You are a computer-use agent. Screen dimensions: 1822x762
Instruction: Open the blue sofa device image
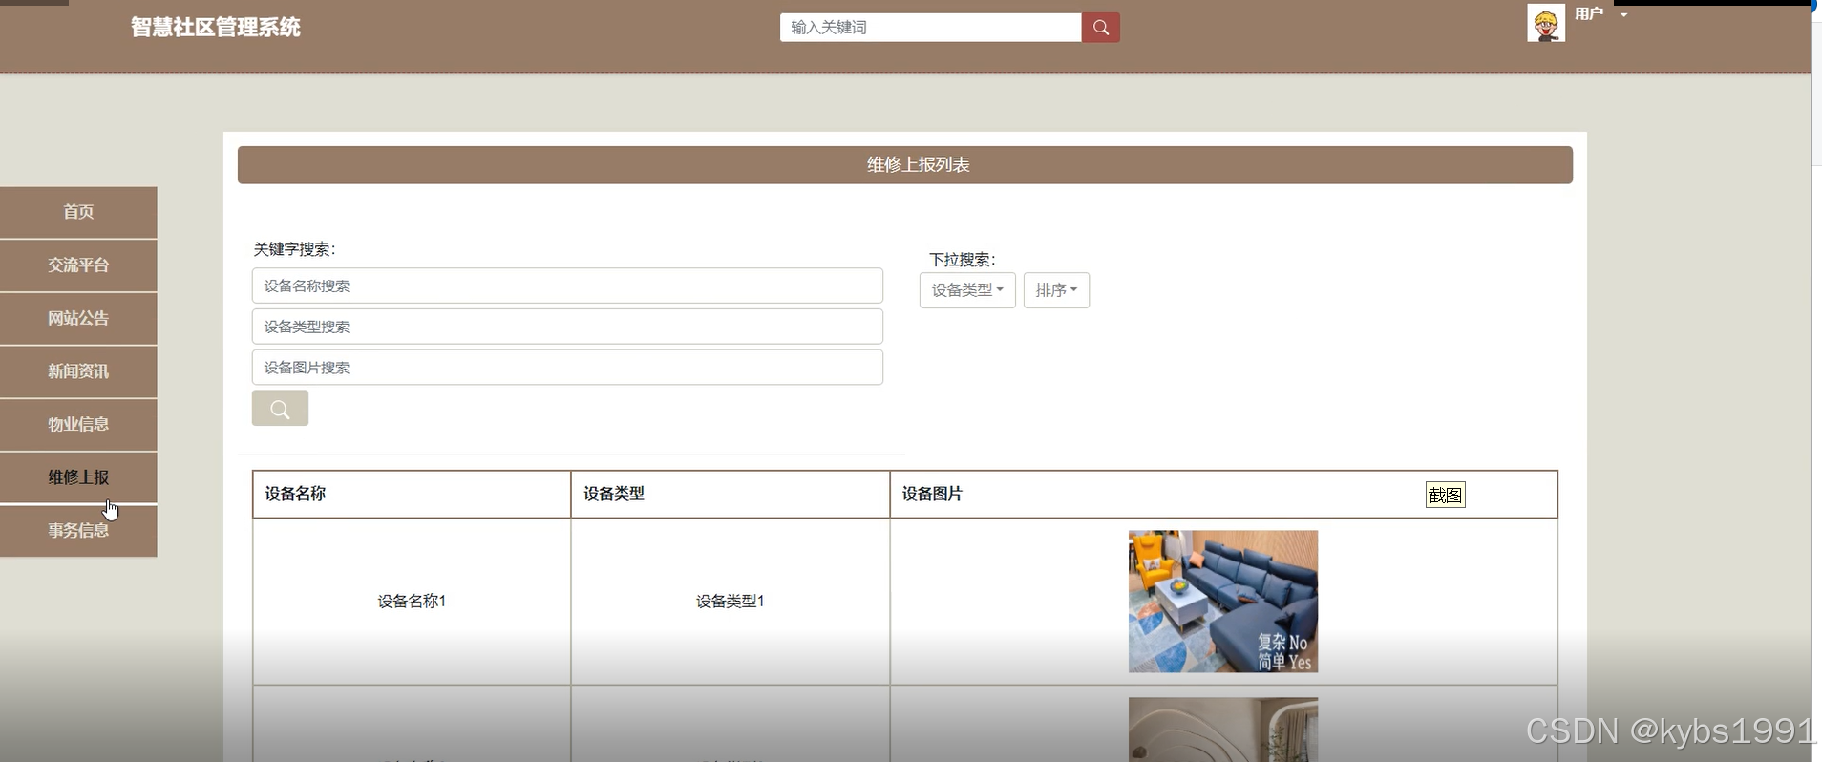tap(1223, 602)
